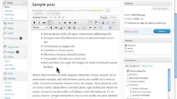Justify text with full alignment
The width and height of the screenshot is (177, 99).
(x=56, y=28)
